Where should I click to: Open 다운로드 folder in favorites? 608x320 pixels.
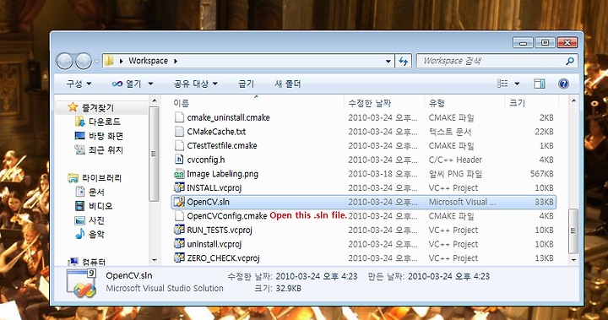105,122
